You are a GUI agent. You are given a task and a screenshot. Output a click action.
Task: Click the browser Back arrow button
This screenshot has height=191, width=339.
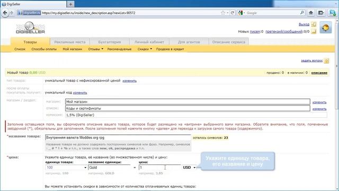5,13
